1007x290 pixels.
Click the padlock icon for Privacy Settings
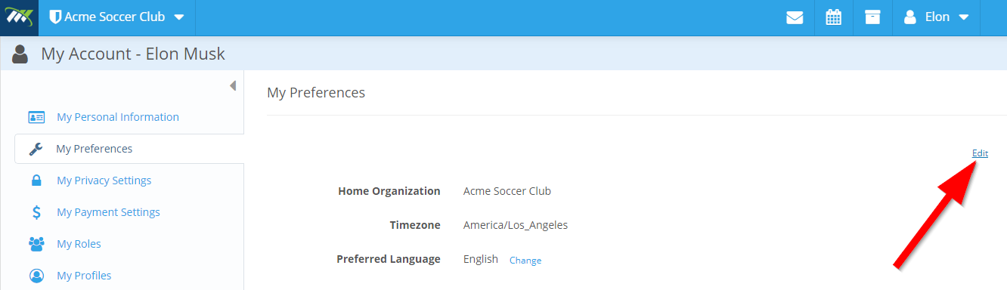(x=36, y=180)
